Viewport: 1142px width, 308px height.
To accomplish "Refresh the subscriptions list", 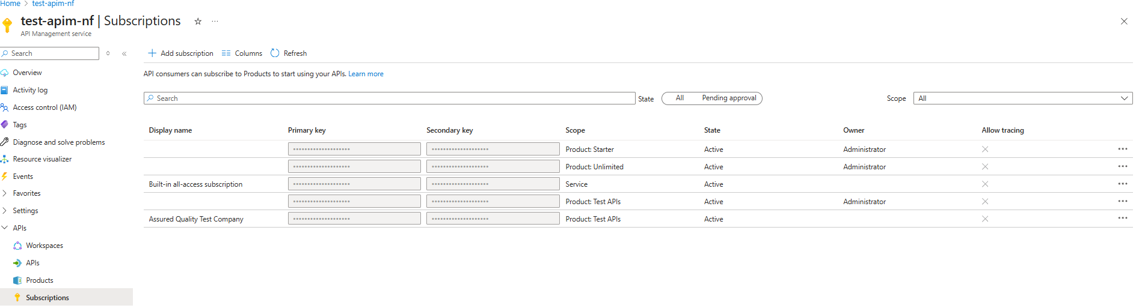I will coord(289,53).
